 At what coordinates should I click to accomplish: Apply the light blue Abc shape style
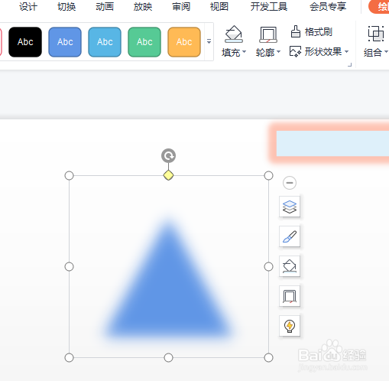point(105,42)
